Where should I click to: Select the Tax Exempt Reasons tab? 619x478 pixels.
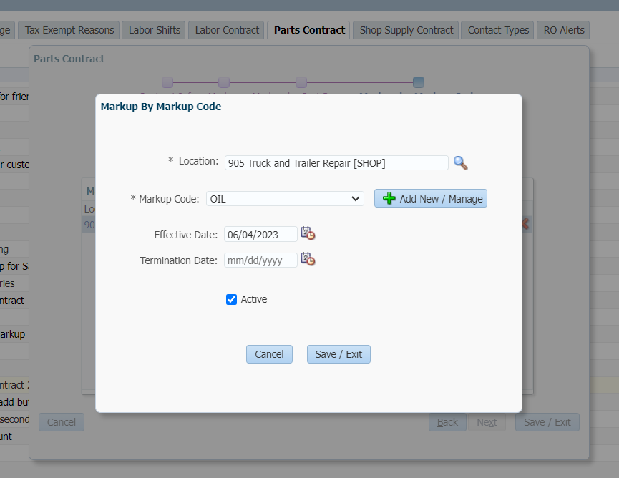point(69,30)
